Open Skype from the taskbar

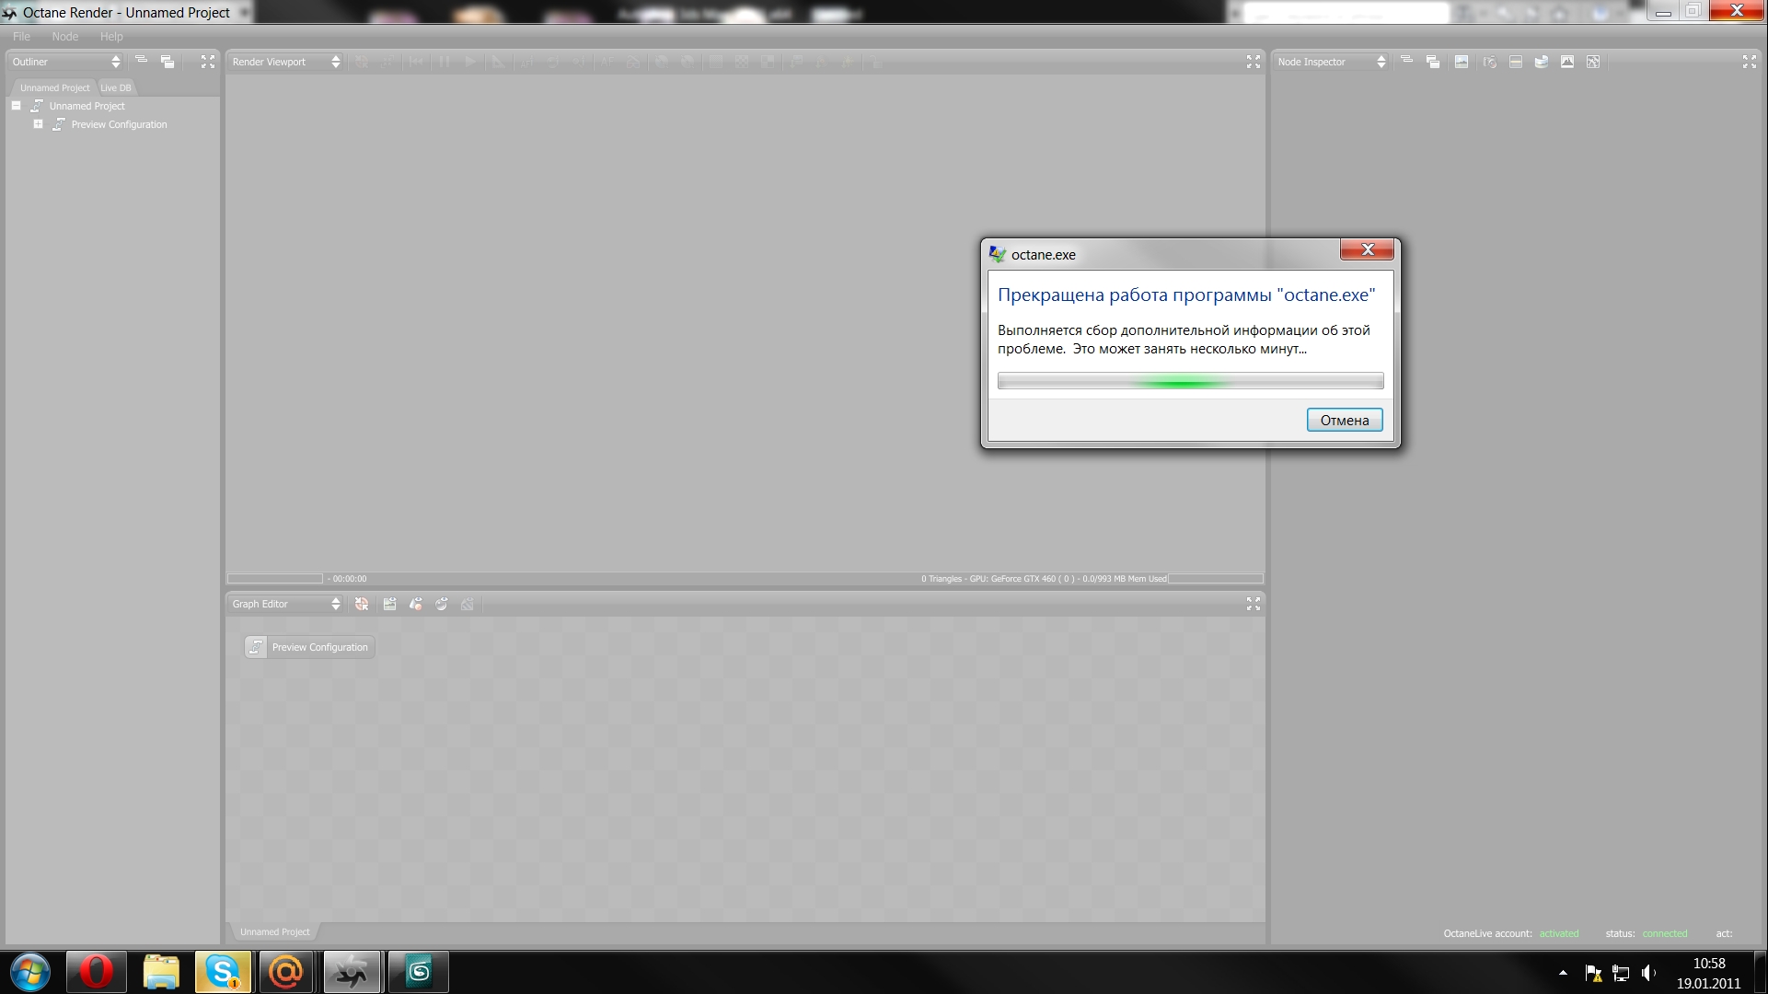click(222, 972)
